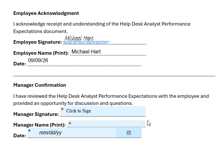Select the printed name Michael Hart
Screen dimensions: 224x147
pos(86,52)
